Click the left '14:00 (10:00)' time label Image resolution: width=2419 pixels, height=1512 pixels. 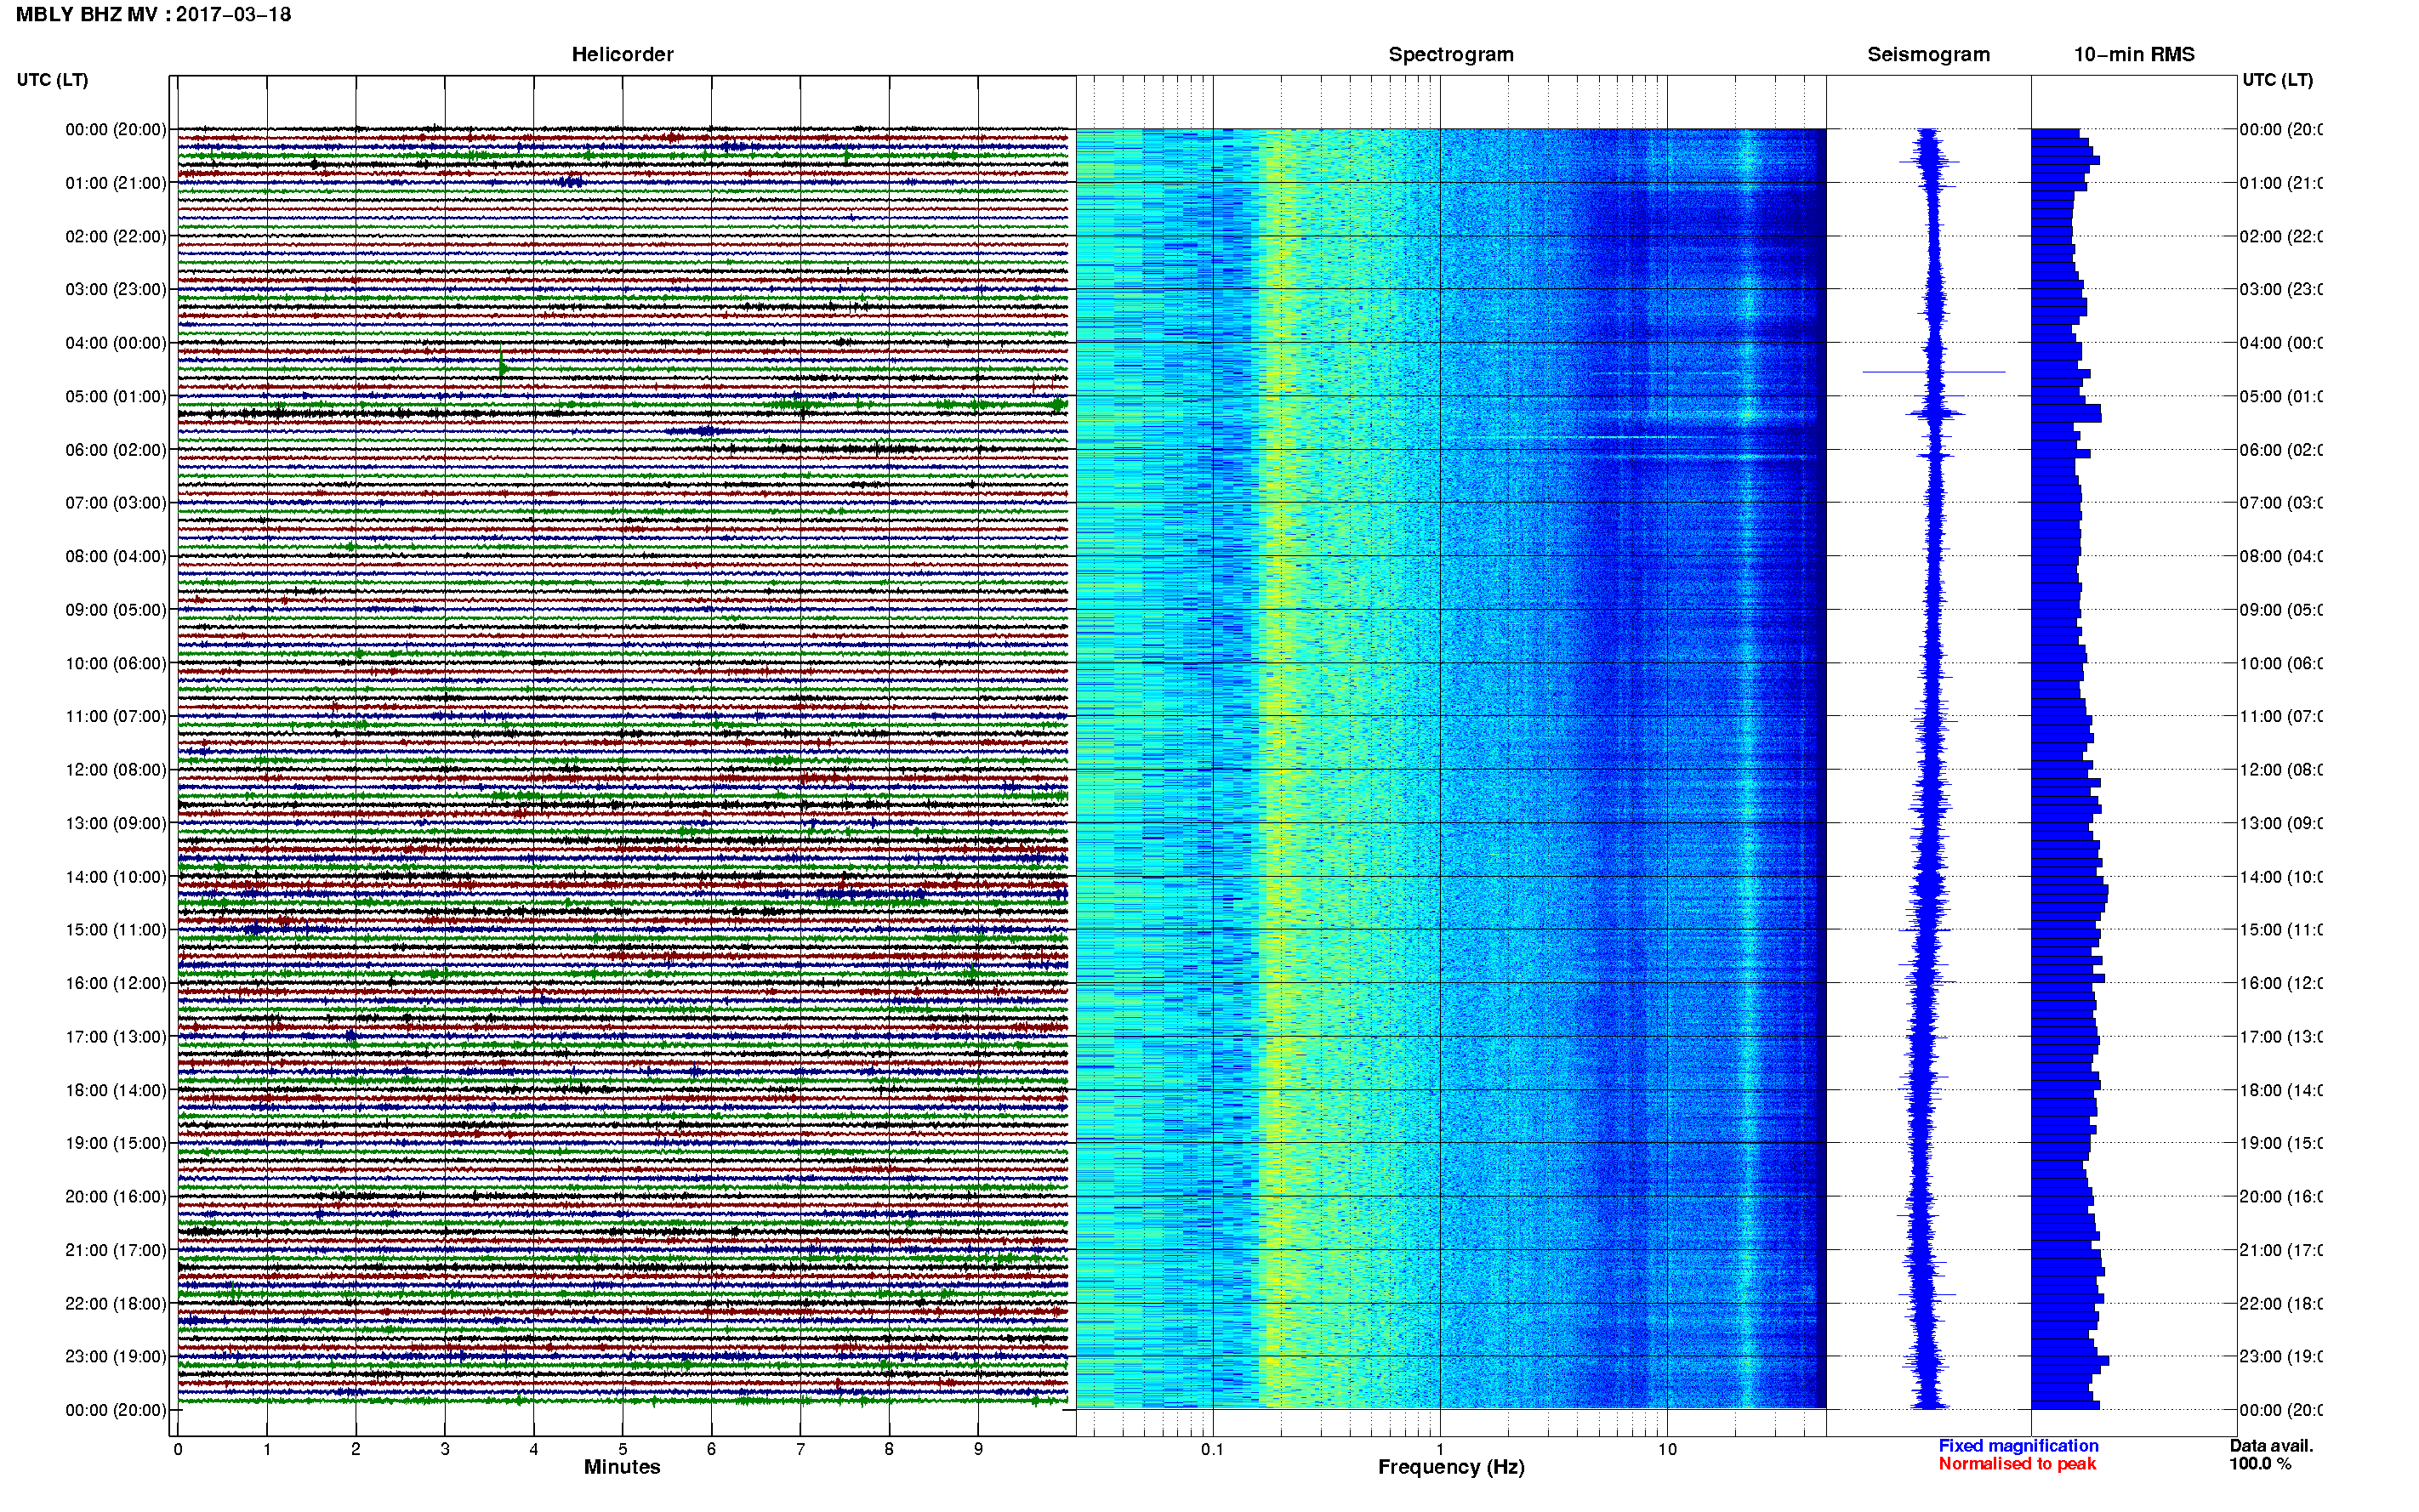116,877
